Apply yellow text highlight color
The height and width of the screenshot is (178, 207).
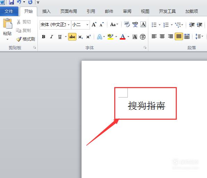[x=110, y=37]
